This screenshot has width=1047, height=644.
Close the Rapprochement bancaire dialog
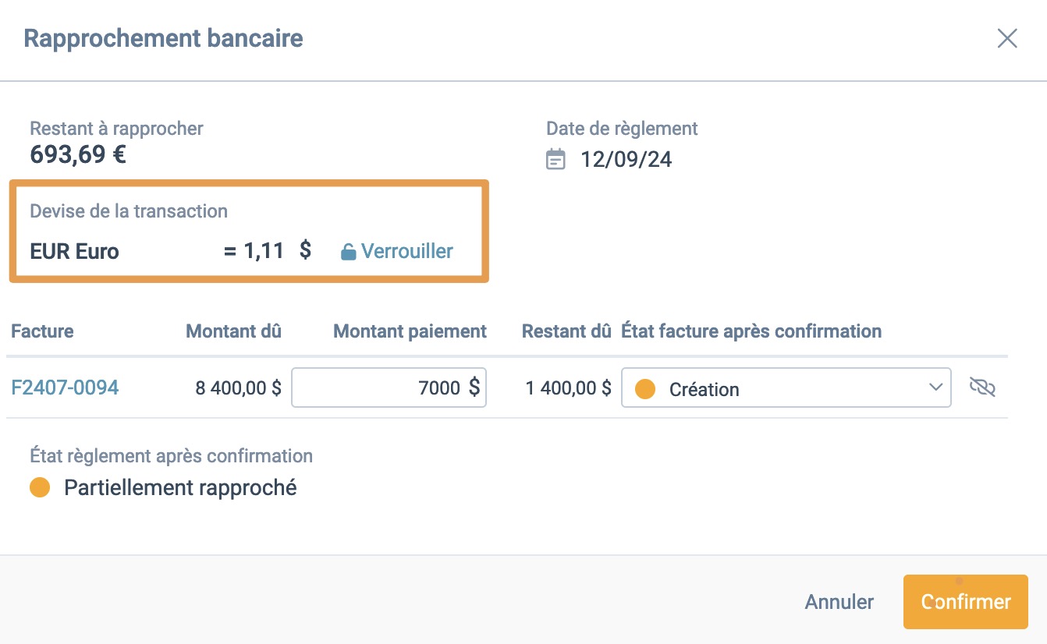[x=1007, y=39]
